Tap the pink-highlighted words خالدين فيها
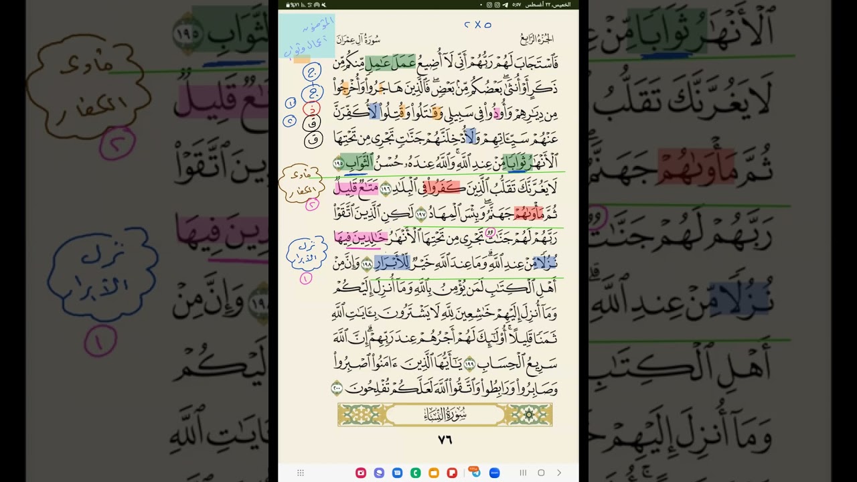Image resolution: width=857 pixels, height=482 pixels. (361, 238)
